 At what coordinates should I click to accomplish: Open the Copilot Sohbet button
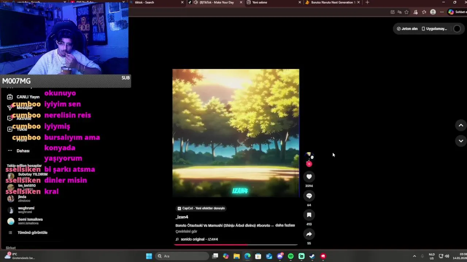click(x=457, y=12)
